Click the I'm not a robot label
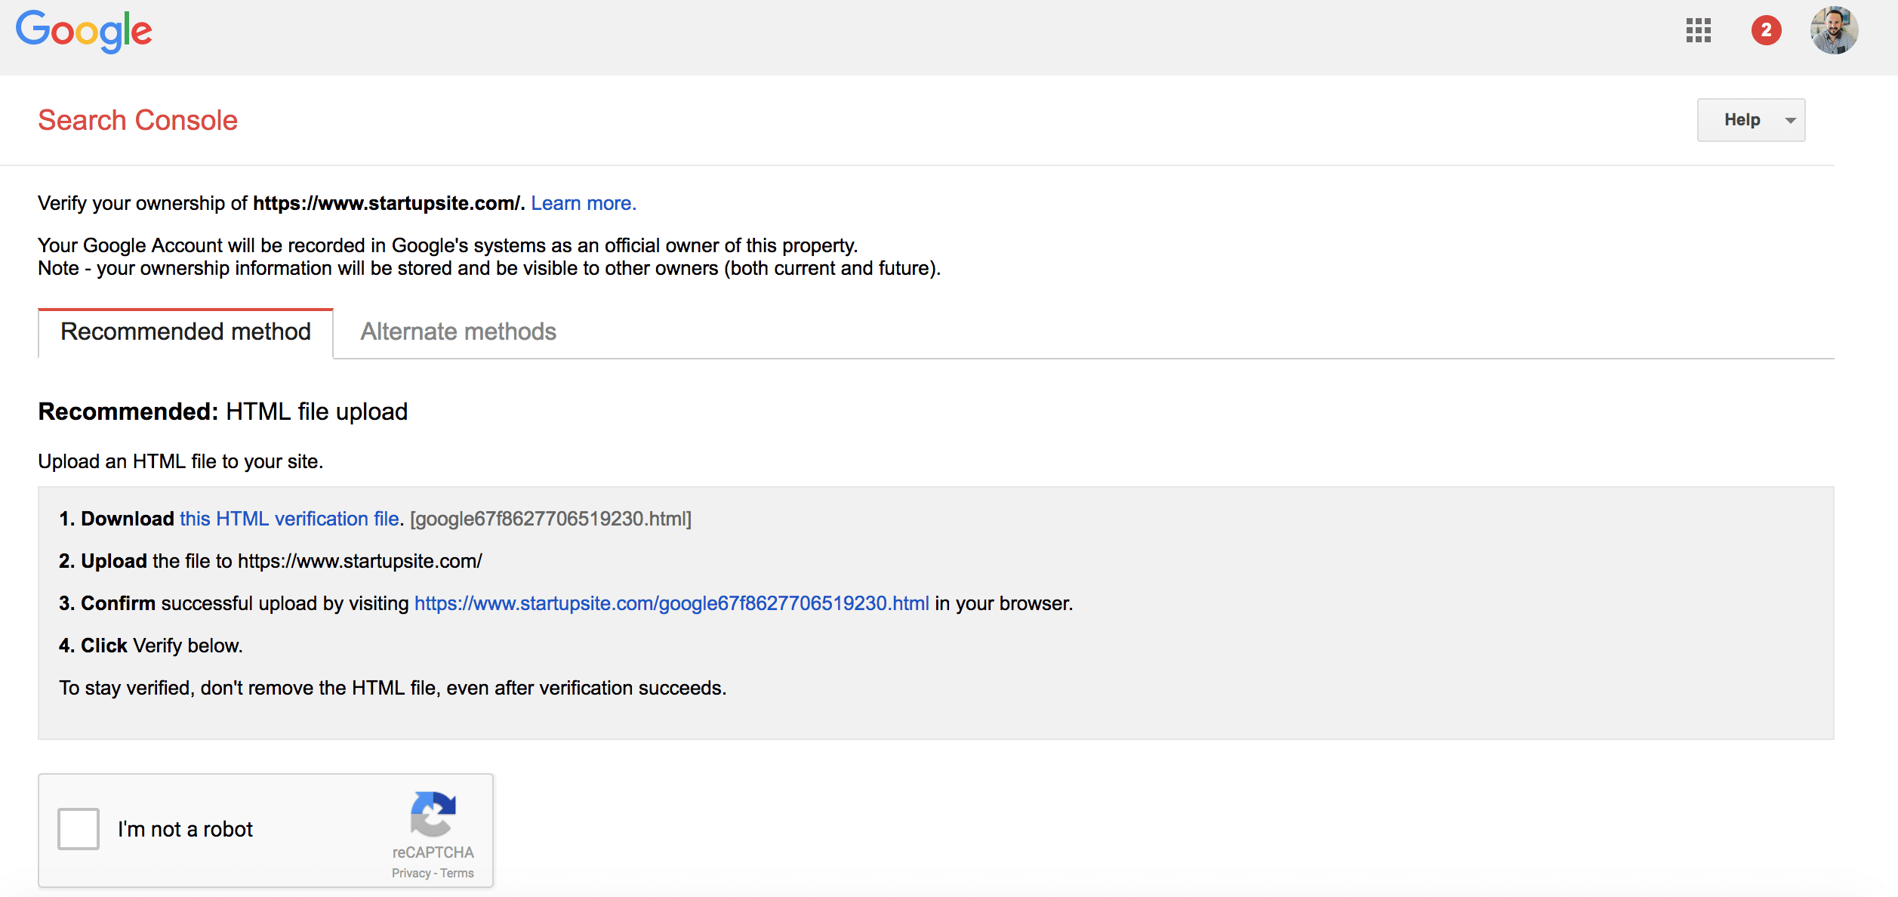The width and height of the screenshot is (1898, 897). [x=185, y=829]
